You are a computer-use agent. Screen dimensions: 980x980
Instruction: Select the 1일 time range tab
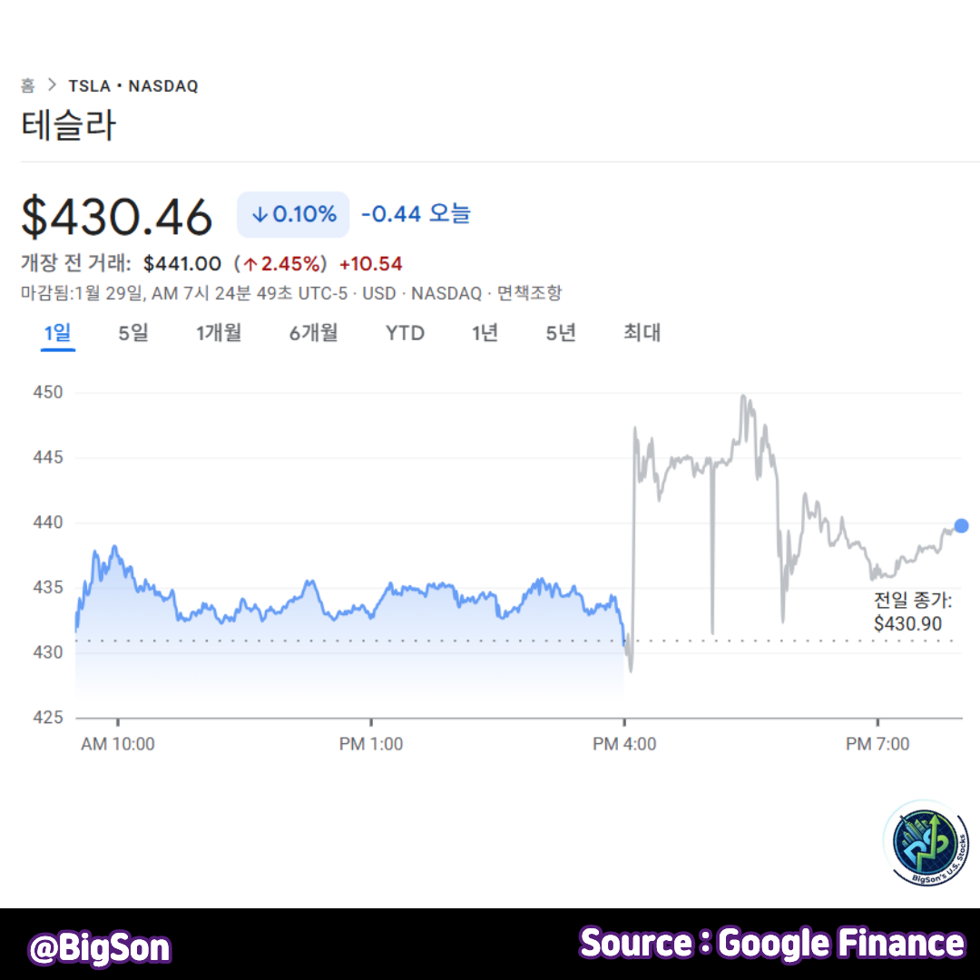[57, 333]
